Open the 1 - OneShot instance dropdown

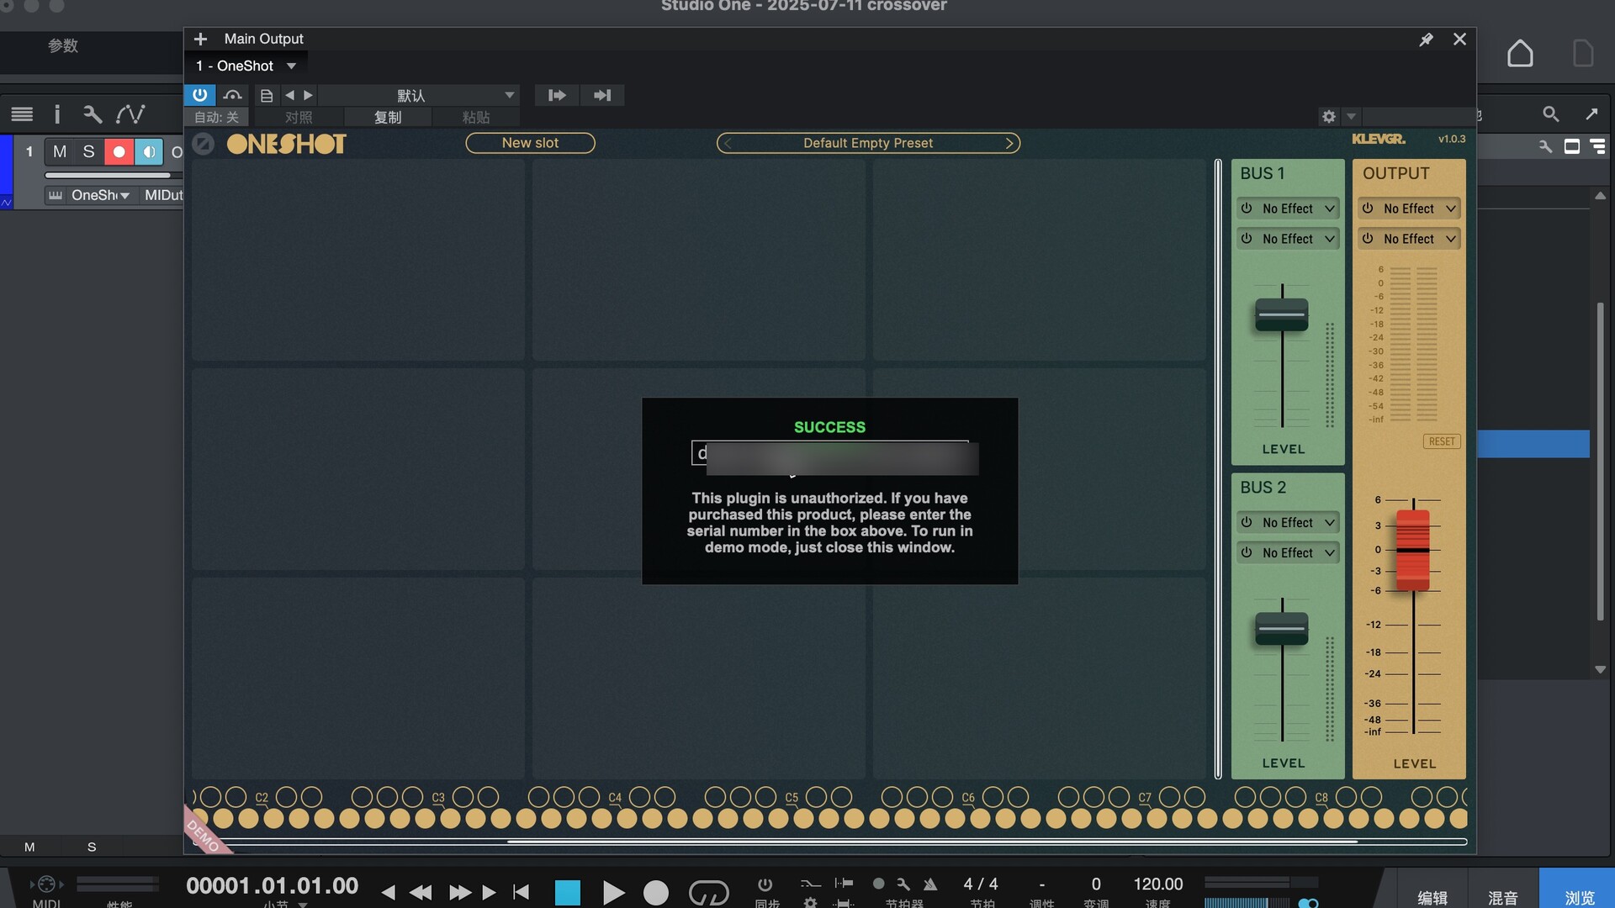pyautogui.click(x=246, y=66)
